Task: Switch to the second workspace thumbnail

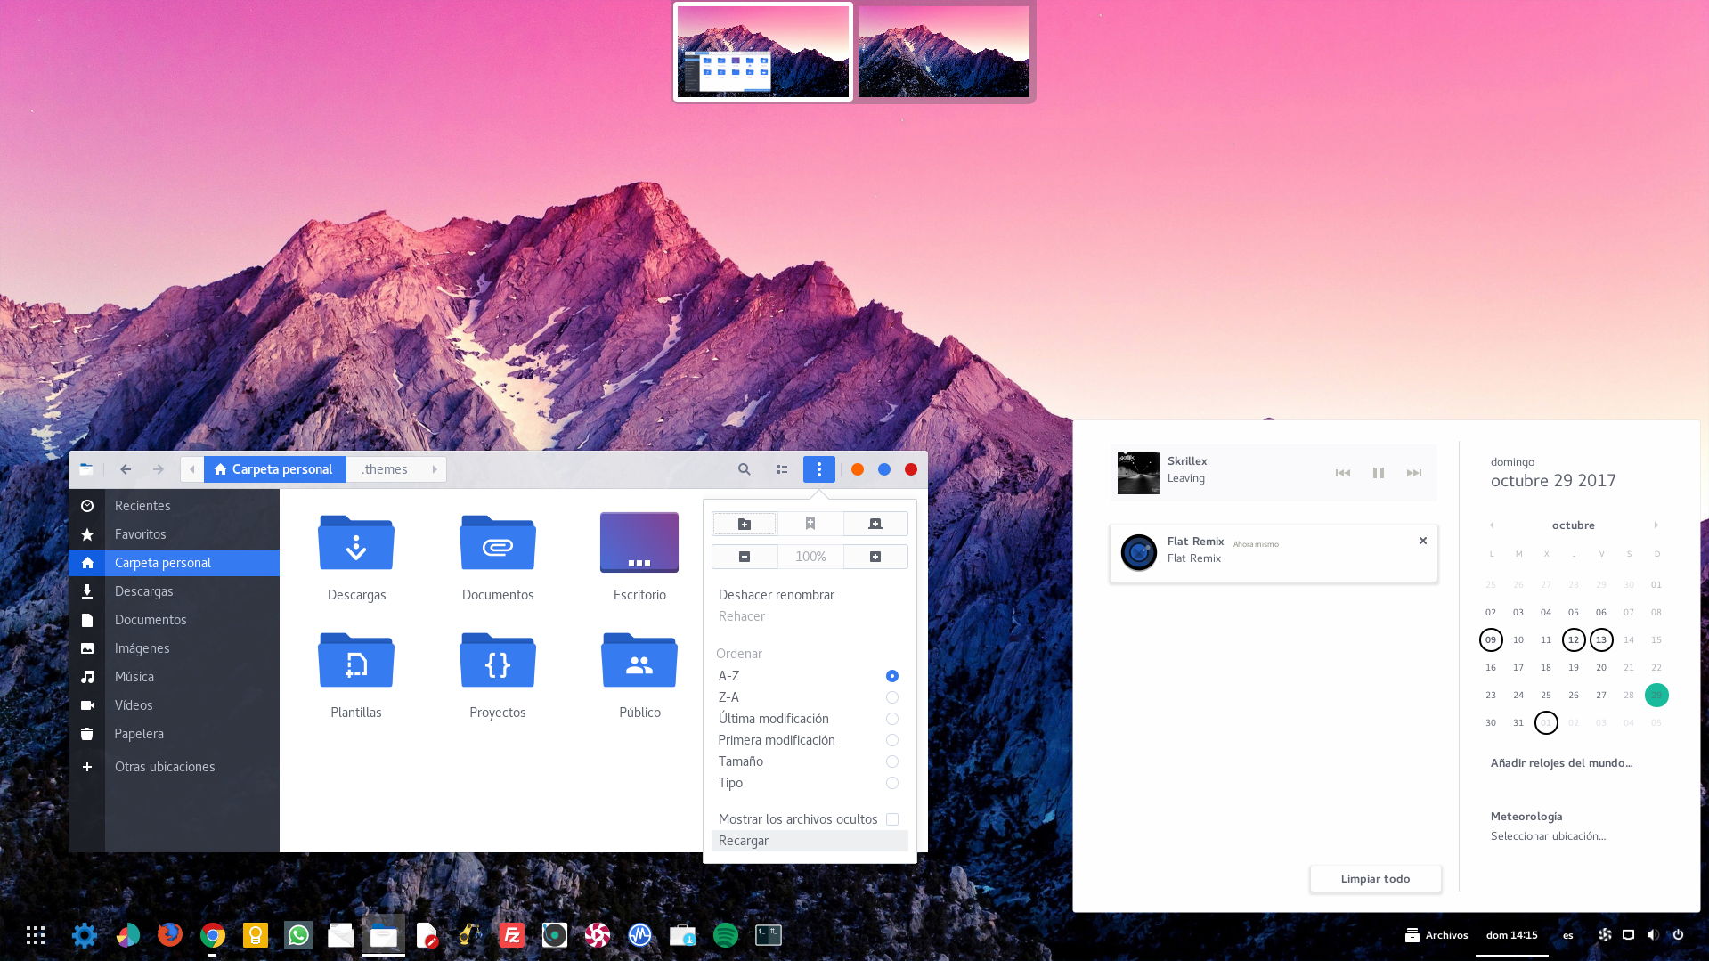Action: (944, 52)
